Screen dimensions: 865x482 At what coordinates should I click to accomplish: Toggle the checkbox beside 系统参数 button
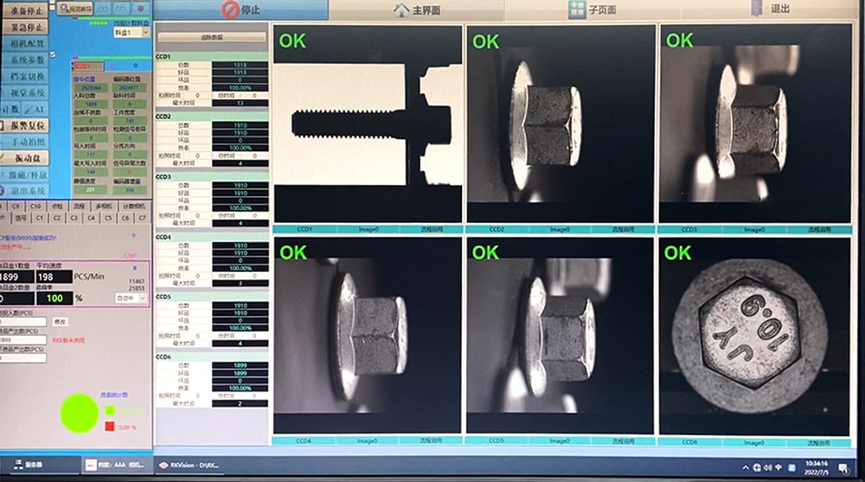tap(53, 54)
